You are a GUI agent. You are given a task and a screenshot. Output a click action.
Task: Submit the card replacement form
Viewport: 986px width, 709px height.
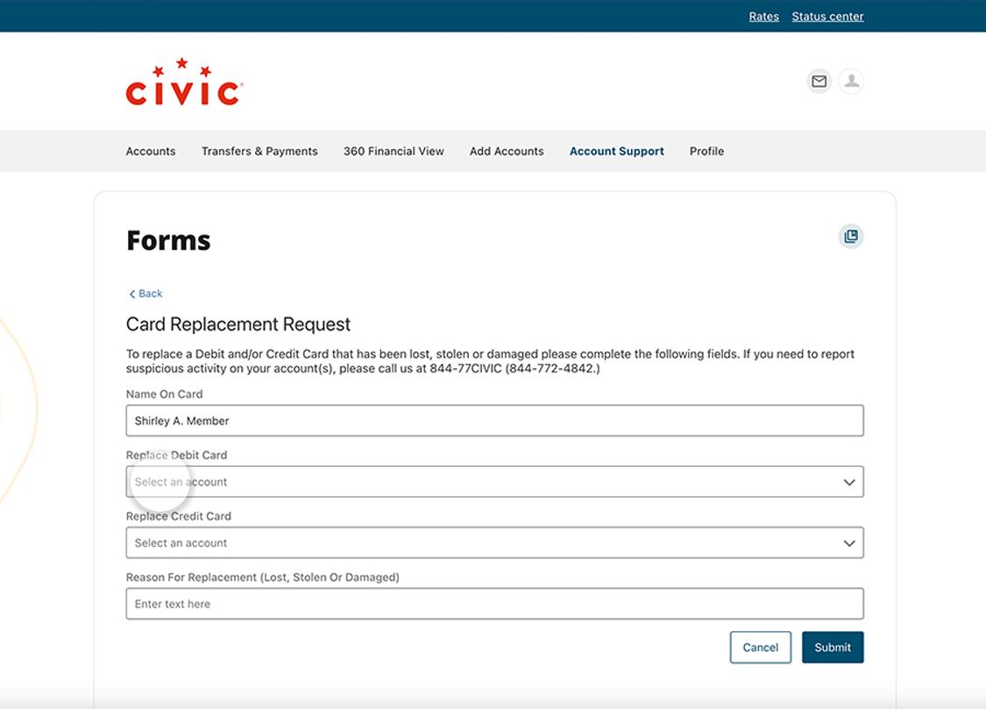(833, 648)
